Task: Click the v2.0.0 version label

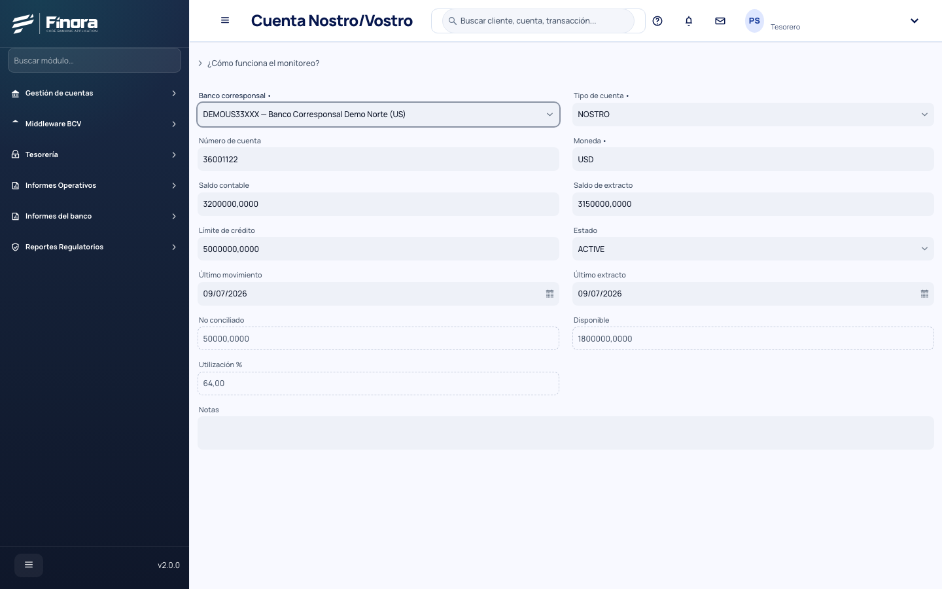Action: 169,565
